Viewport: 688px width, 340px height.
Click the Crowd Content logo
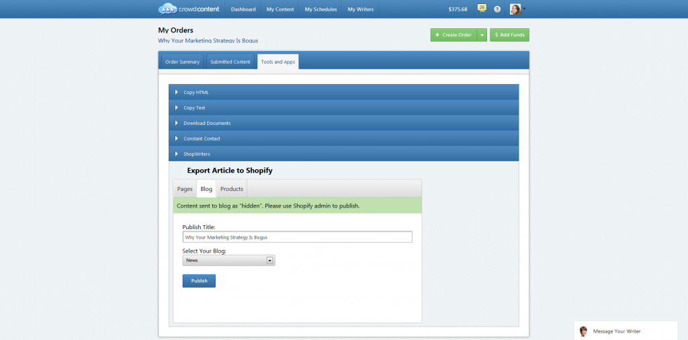coord(189,9)
